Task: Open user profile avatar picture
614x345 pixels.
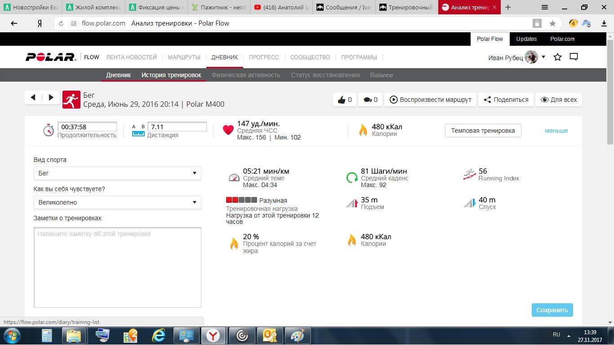Action: coord(531,57)
